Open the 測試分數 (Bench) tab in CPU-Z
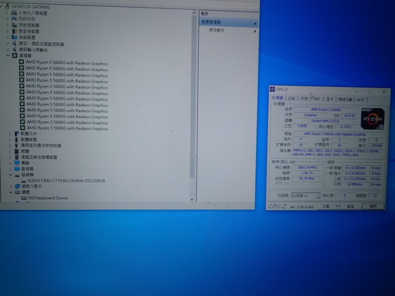The width and height of the screenshot is (395, 296). 344,99
